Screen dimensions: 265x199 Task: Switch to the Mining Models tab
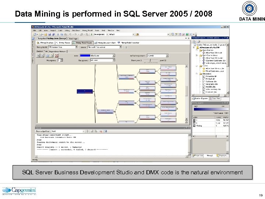(63, 43)
